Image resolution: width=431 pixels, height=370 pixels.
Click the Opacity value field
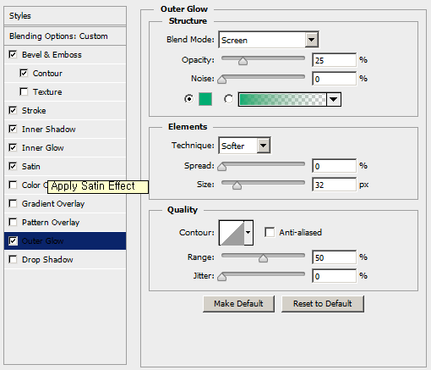coord(334,60)
